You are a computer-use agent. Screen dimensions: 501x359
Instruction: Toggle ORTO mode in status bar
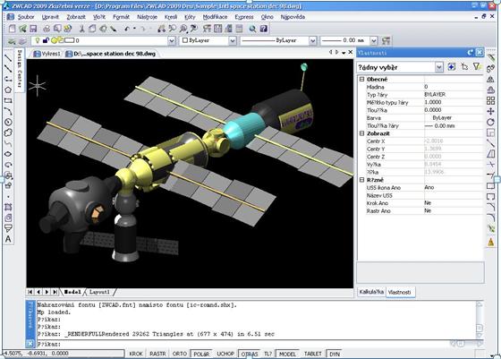(180, 354)
